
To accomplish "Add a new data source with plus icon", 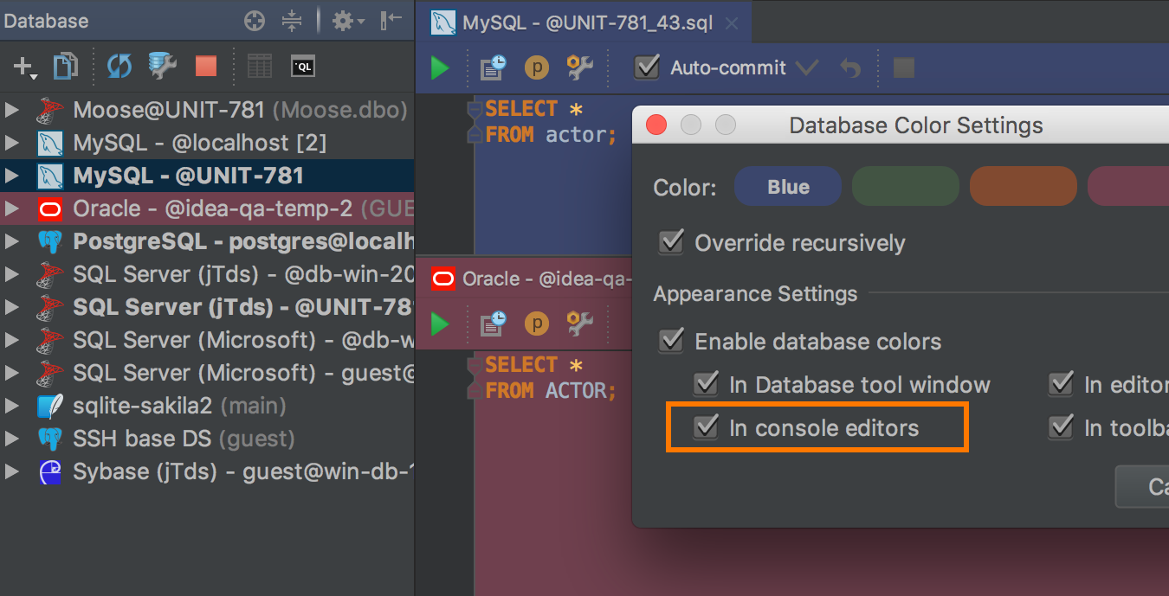I will [25, 67].
